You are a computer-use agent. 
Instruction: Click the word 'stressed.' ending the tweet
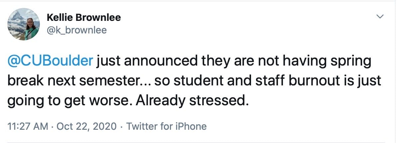coord(218,101)
